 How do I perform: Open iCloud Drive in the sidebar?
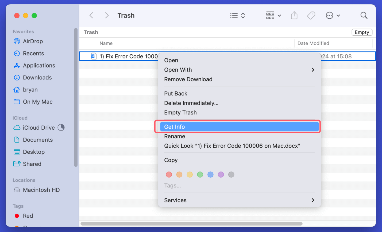tap(38, 128)
